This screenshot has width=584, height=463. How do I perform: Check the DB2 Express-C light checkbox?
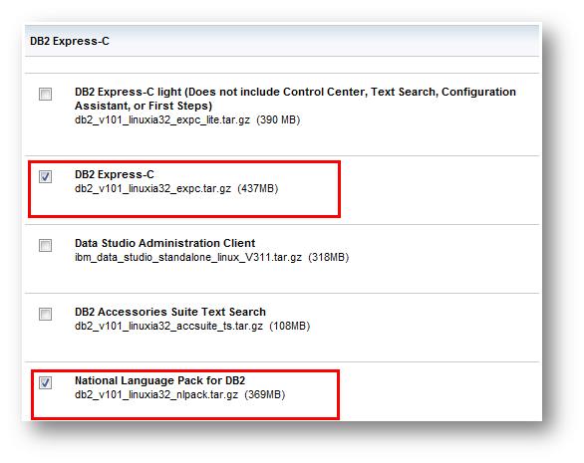coord(46,95)
